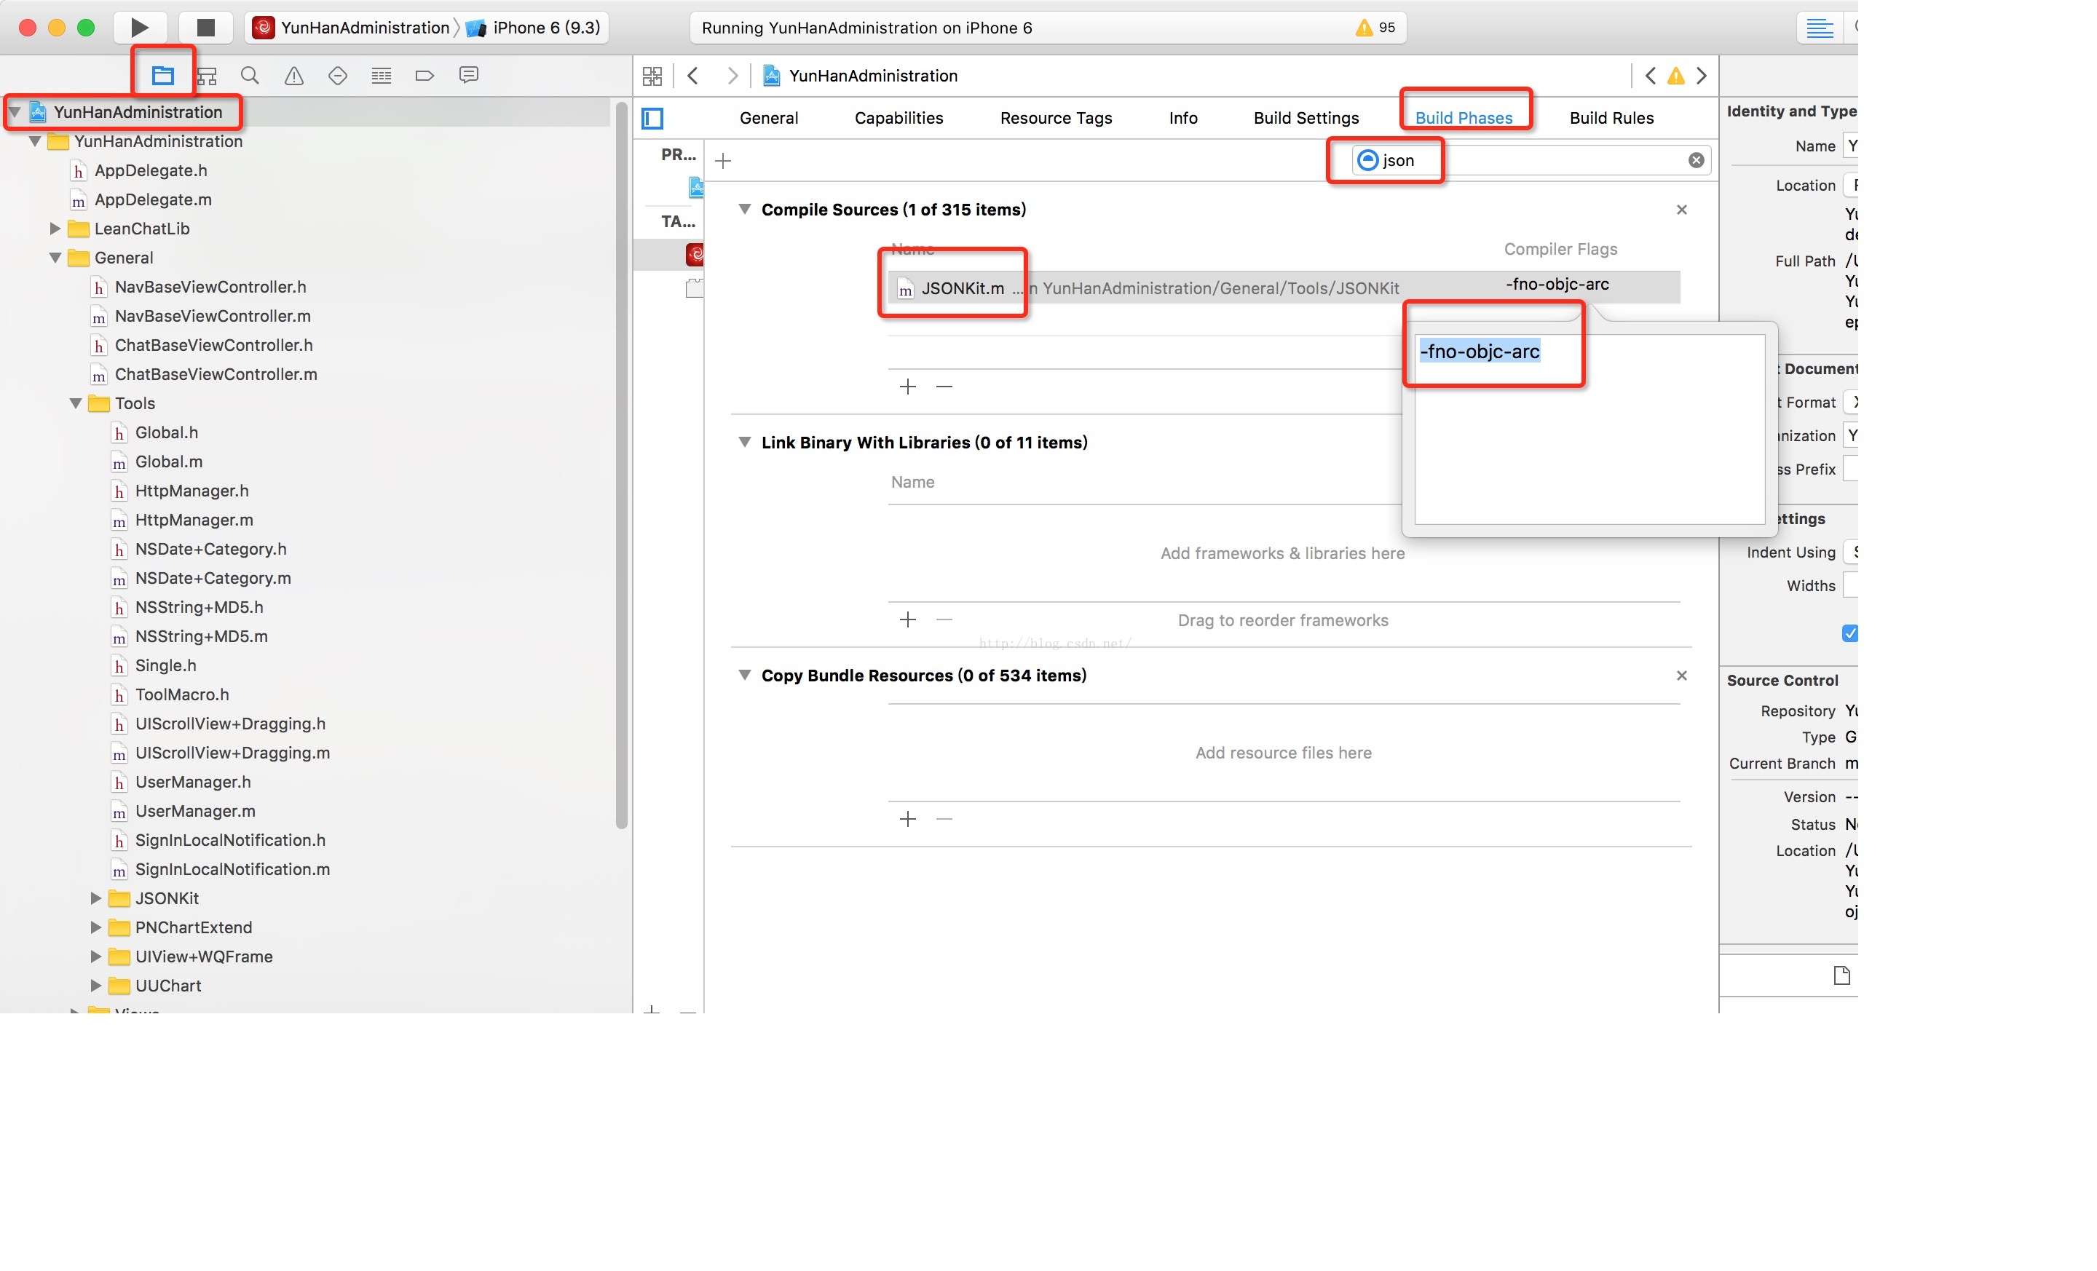This screenshot has height=1271, width=2097.
Task: Select the JSONKit.m row in Compile Sources
Action: tap(1284, 288)
